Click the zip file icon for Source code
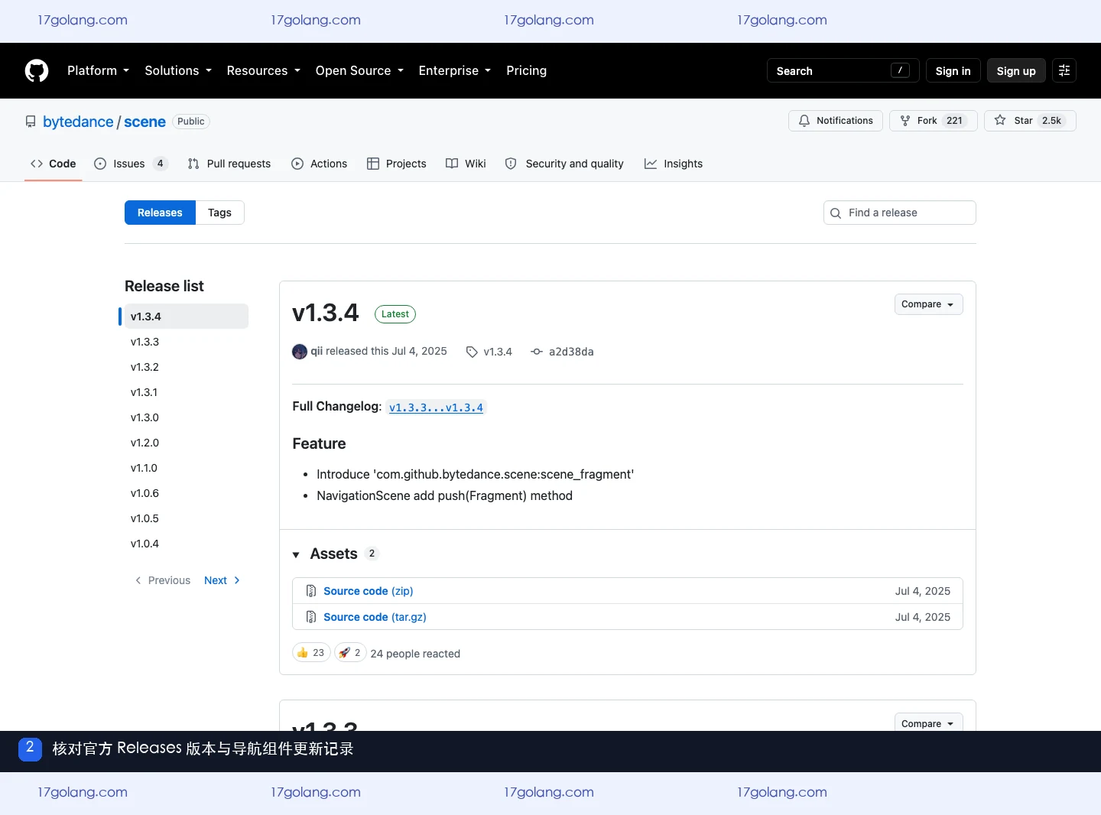1101x815 pixels. tap(311, 591)
